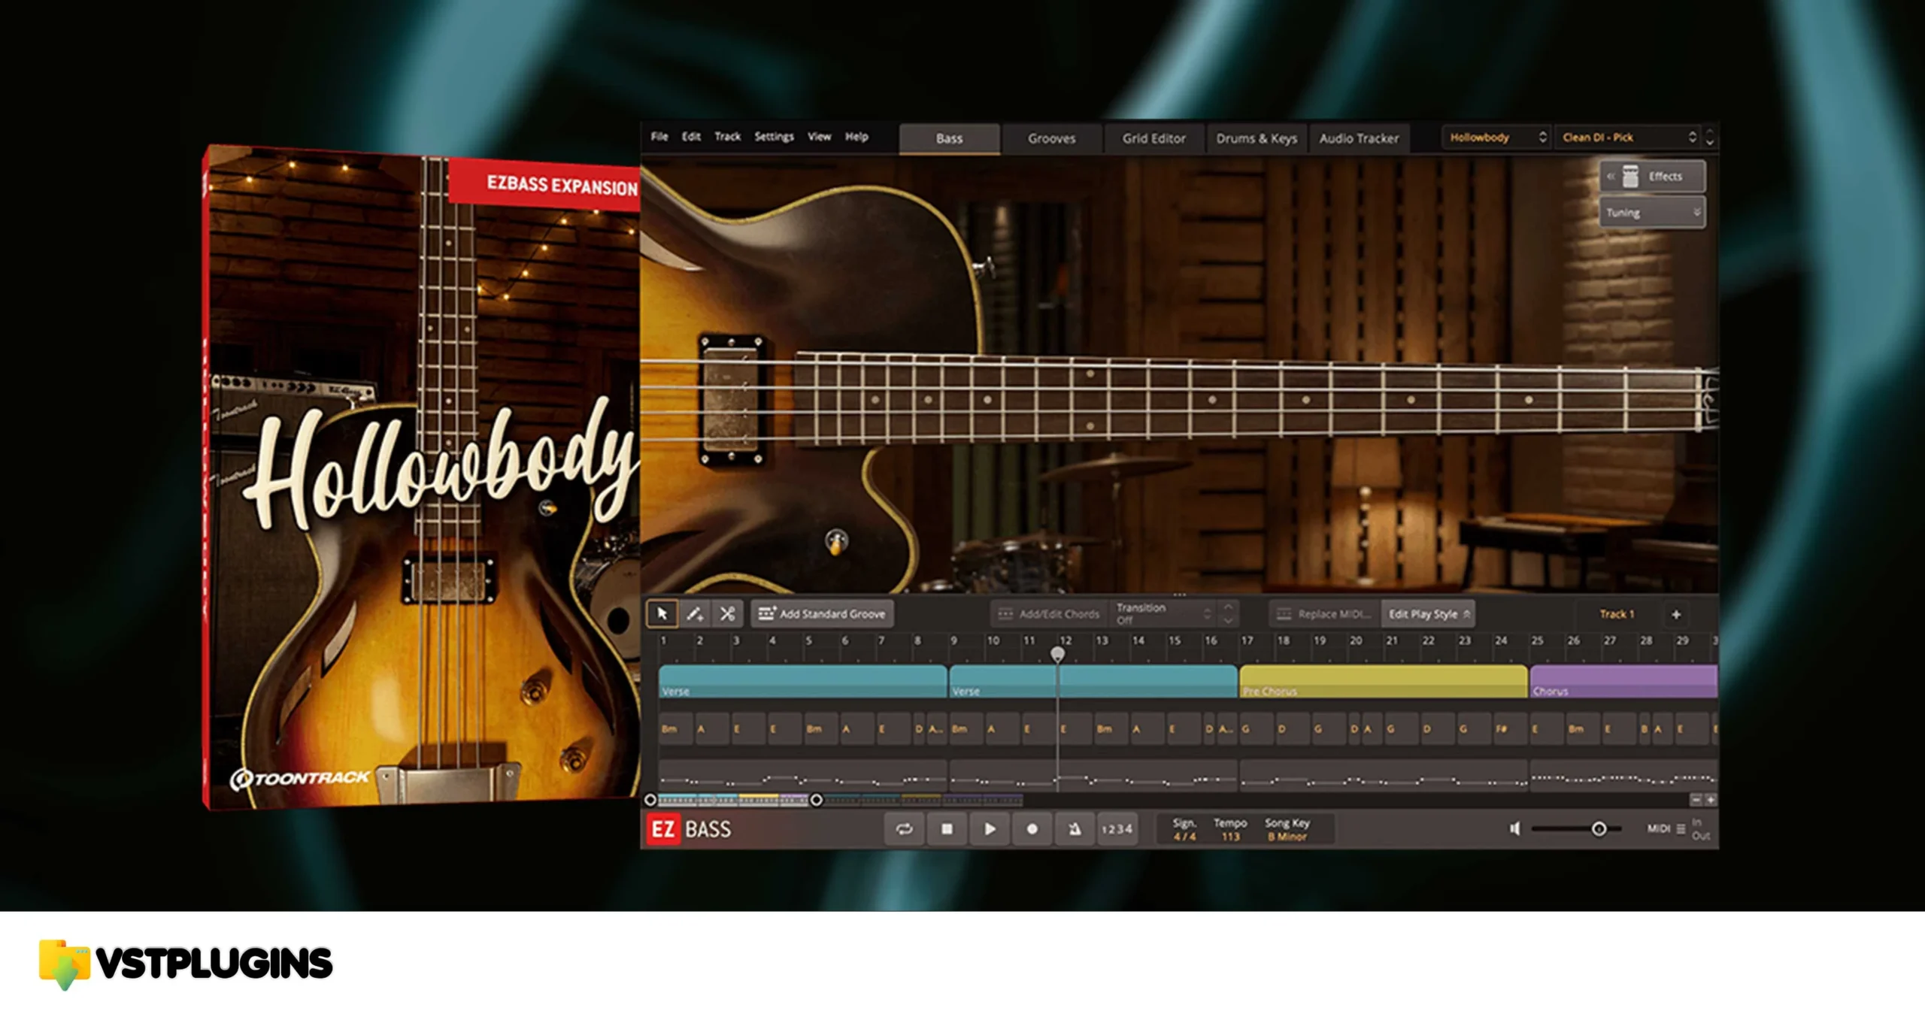
Task: Add a new track with the plus button
Action: point(1676,615)
